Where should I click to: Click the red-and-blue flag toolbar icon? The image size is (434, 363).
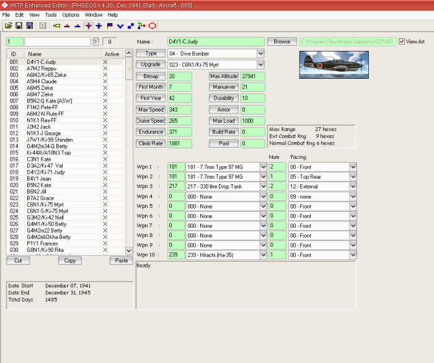pyautogui.click(x=110, y=25)
